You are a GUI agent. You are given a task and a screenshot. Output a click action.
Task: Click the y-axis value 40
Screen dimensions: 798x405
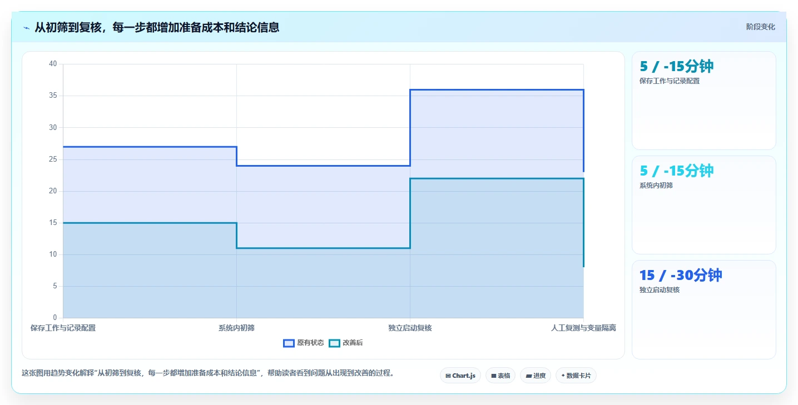pos(53,64)
